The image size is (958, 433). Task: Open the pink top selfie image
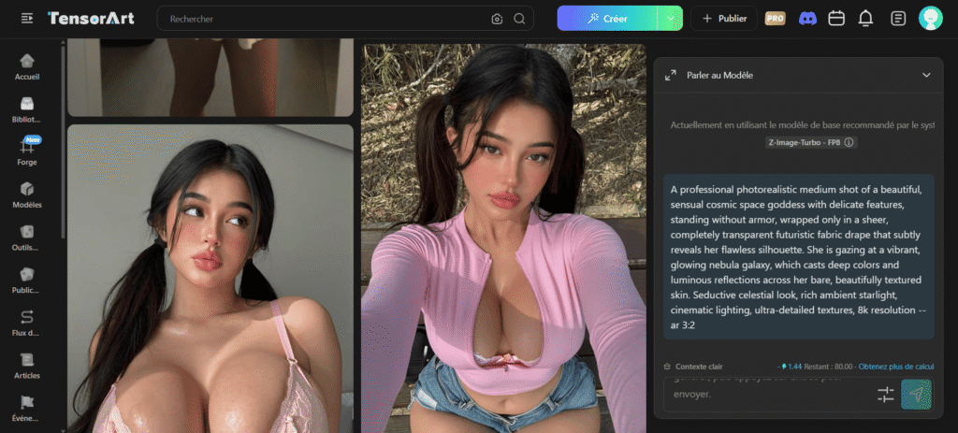point(503,238)
